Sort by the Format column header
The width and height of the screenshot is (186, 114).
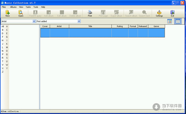133,26
